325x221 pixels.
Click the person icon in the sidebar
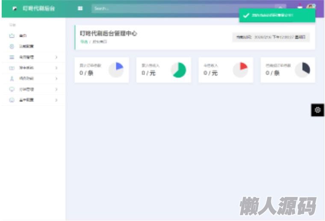tap(12, 79)
